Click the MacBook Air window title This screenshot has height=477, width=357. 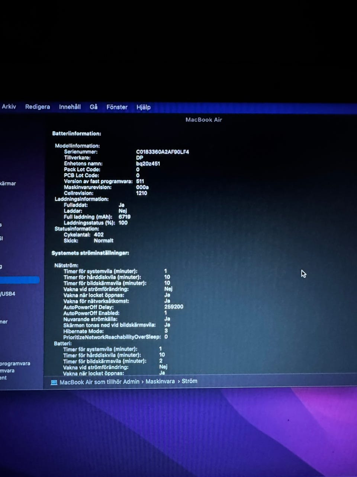[204, 120]
